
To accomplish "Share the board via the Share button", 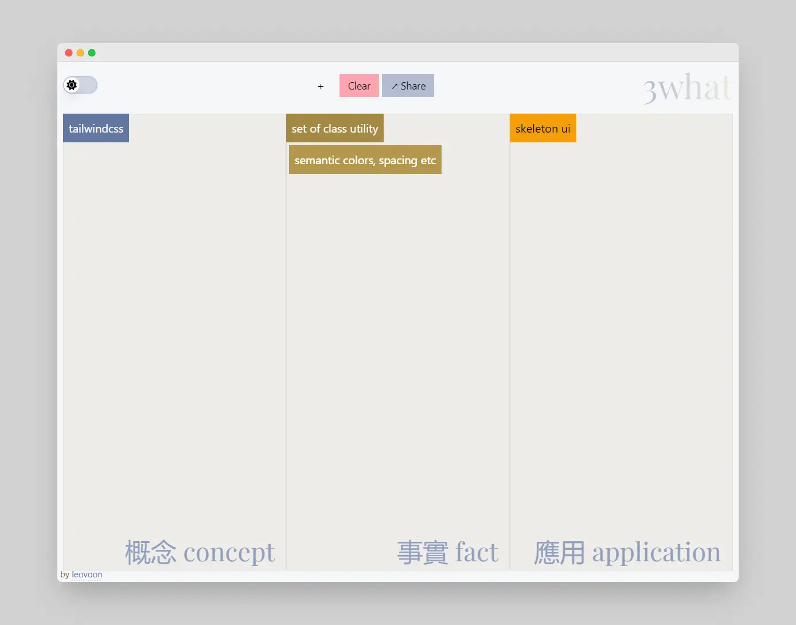I will (408, 86).
